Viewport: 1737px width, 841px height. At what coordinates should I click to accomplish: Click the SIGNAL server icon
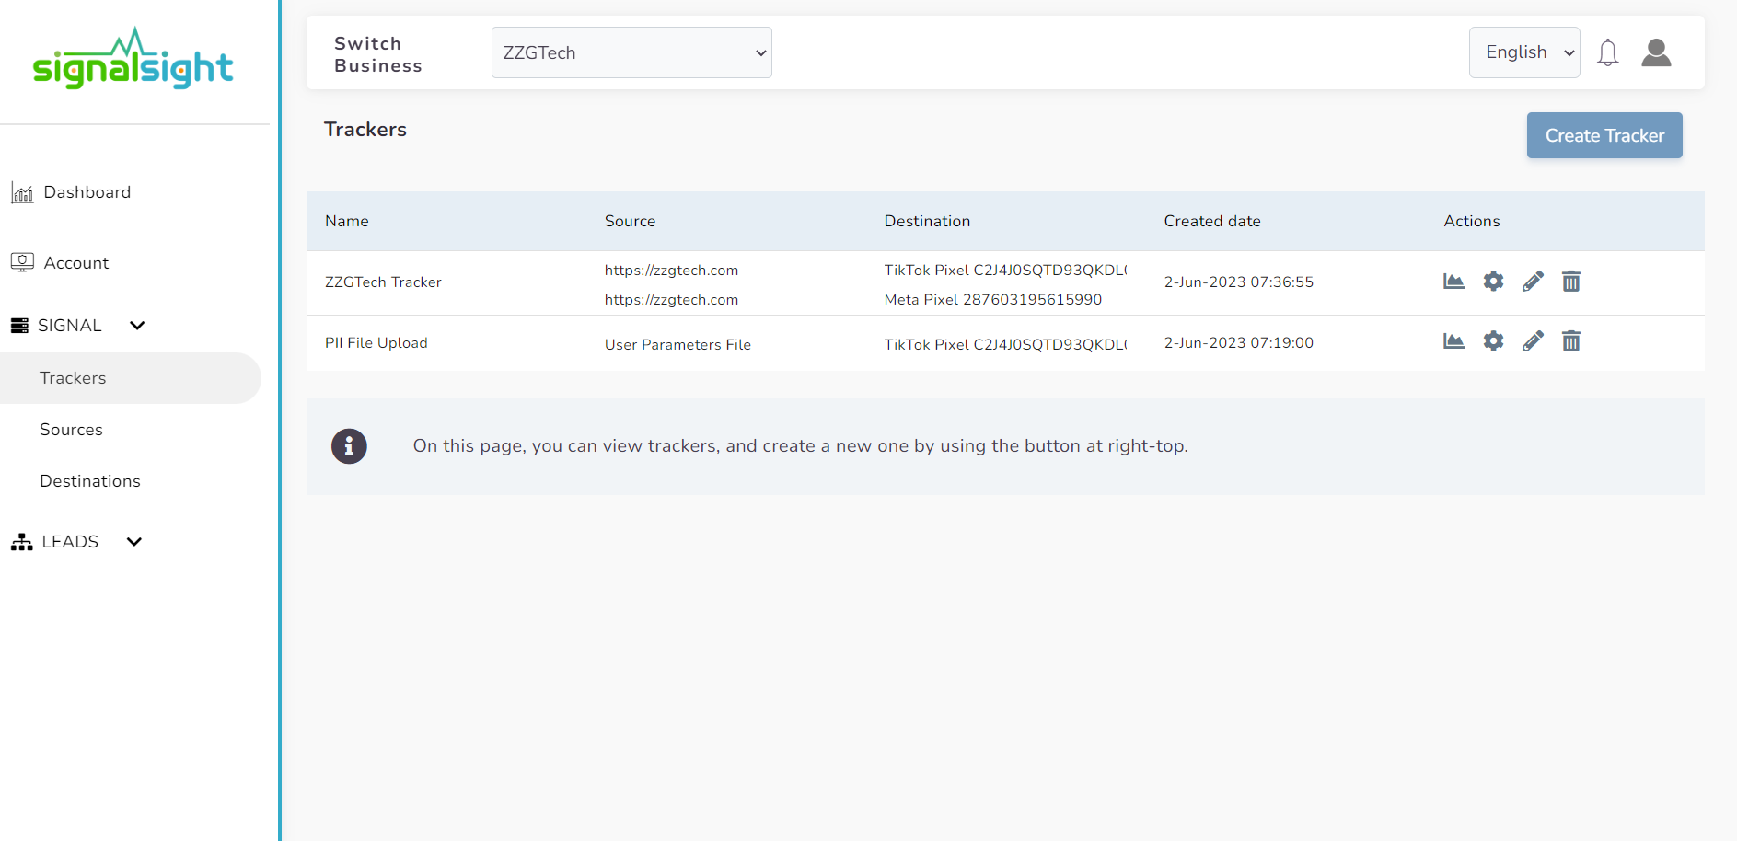19,326
